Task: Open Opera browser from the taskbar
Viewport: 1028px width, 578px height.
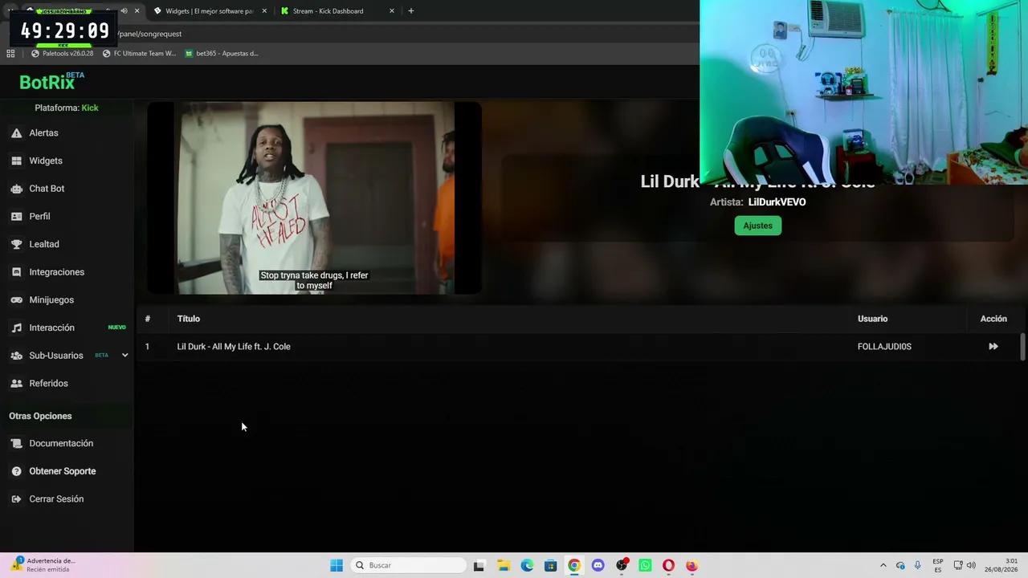Action: (x=668, y=565)
